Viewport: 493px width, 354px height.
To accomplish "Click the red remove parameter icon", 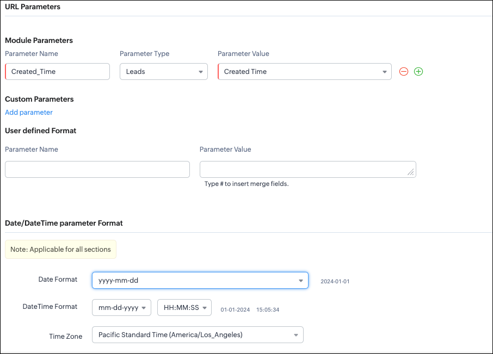I will pyautogui.click(x=404, y=72).
